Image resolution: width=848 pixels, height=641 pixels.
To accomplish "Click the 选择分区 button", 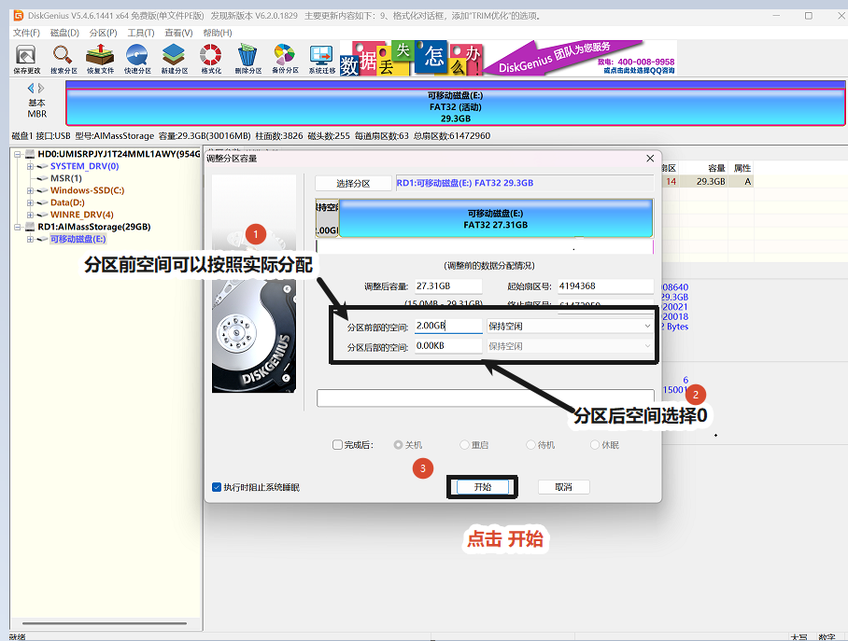I will 353,183.
